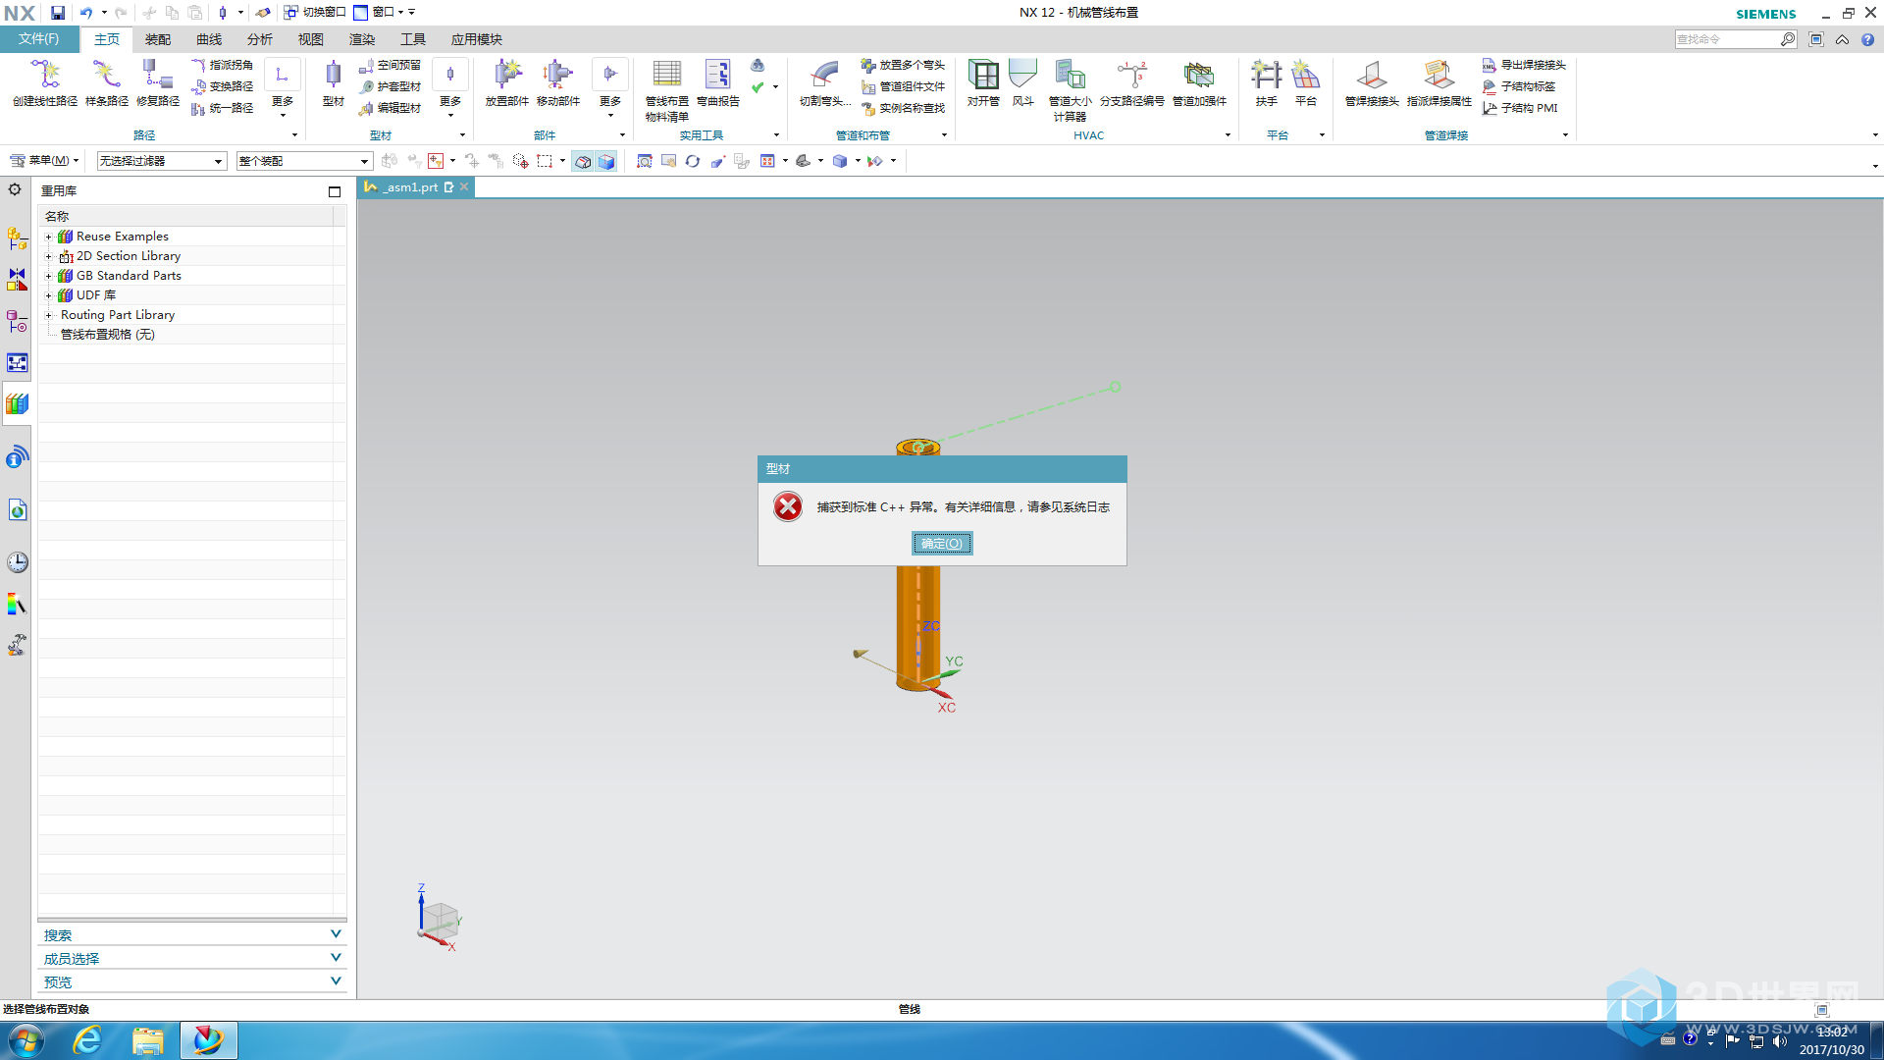Click 确定(O) button to dismiss error dialog
Screen dimensions: 1884x1060
point(942,543)
